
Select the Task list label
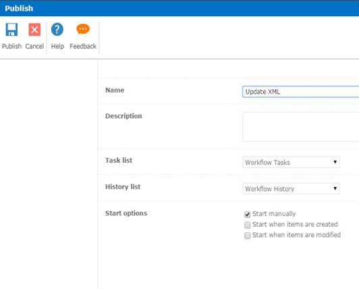point(119,160)
